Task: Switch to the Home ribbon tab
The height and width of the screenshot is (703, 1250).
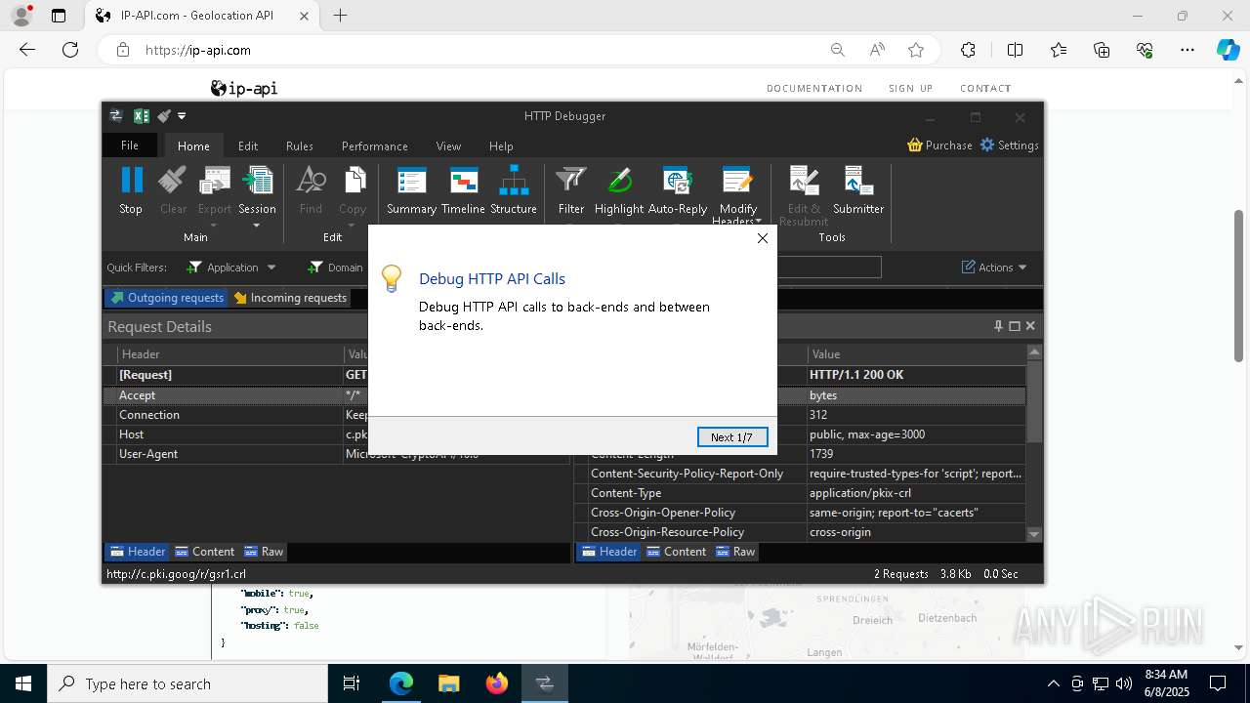Action: tap(193, 146)
